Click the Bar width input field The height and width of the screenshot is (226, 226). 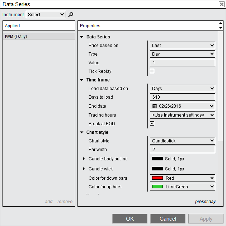click(x=183, y=150)
